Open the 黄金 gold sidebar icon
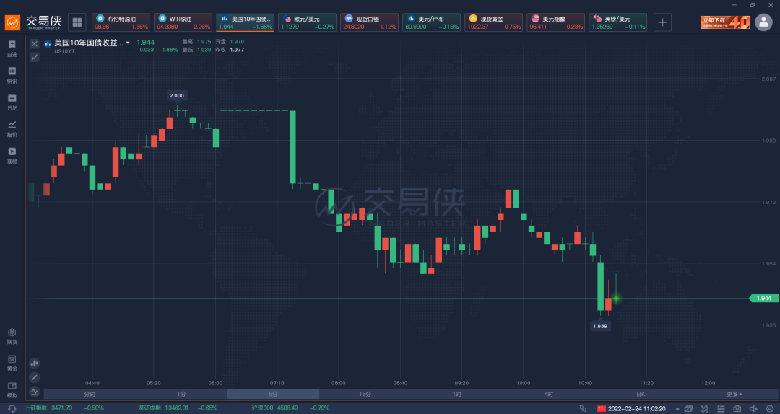Screen dimensions: 780x414 pyautogui.click(x=12, y=363)
